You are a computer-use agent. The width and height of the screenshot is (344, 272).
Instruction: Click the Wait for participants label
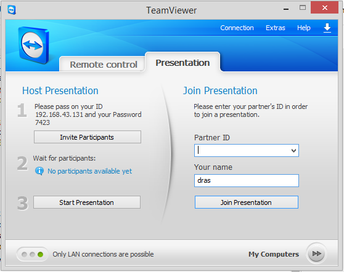[64, 158]
